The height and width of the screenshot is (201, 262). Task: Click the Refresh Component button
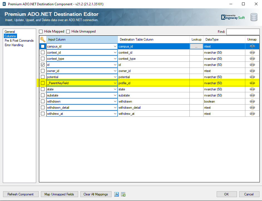(x=21, y=194)
